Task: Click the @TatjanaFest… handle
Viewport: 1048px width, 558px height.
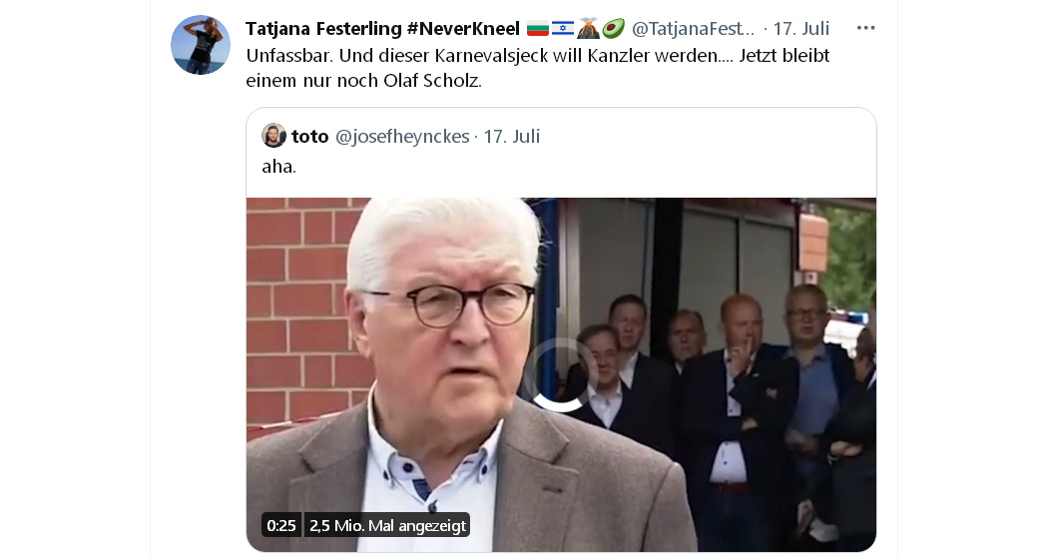Action: pyautogui.click(x=693, y=28)
